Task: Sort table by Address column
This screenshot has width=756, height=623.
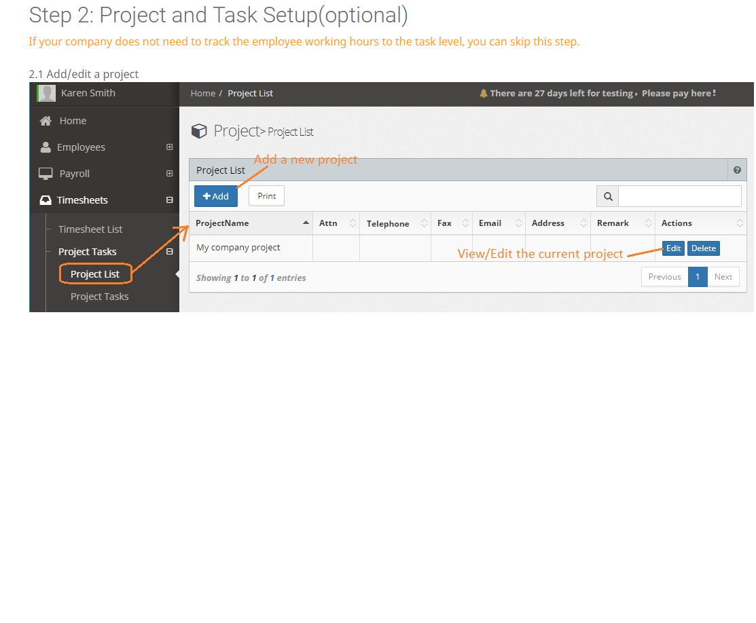Action: [558, 223]
